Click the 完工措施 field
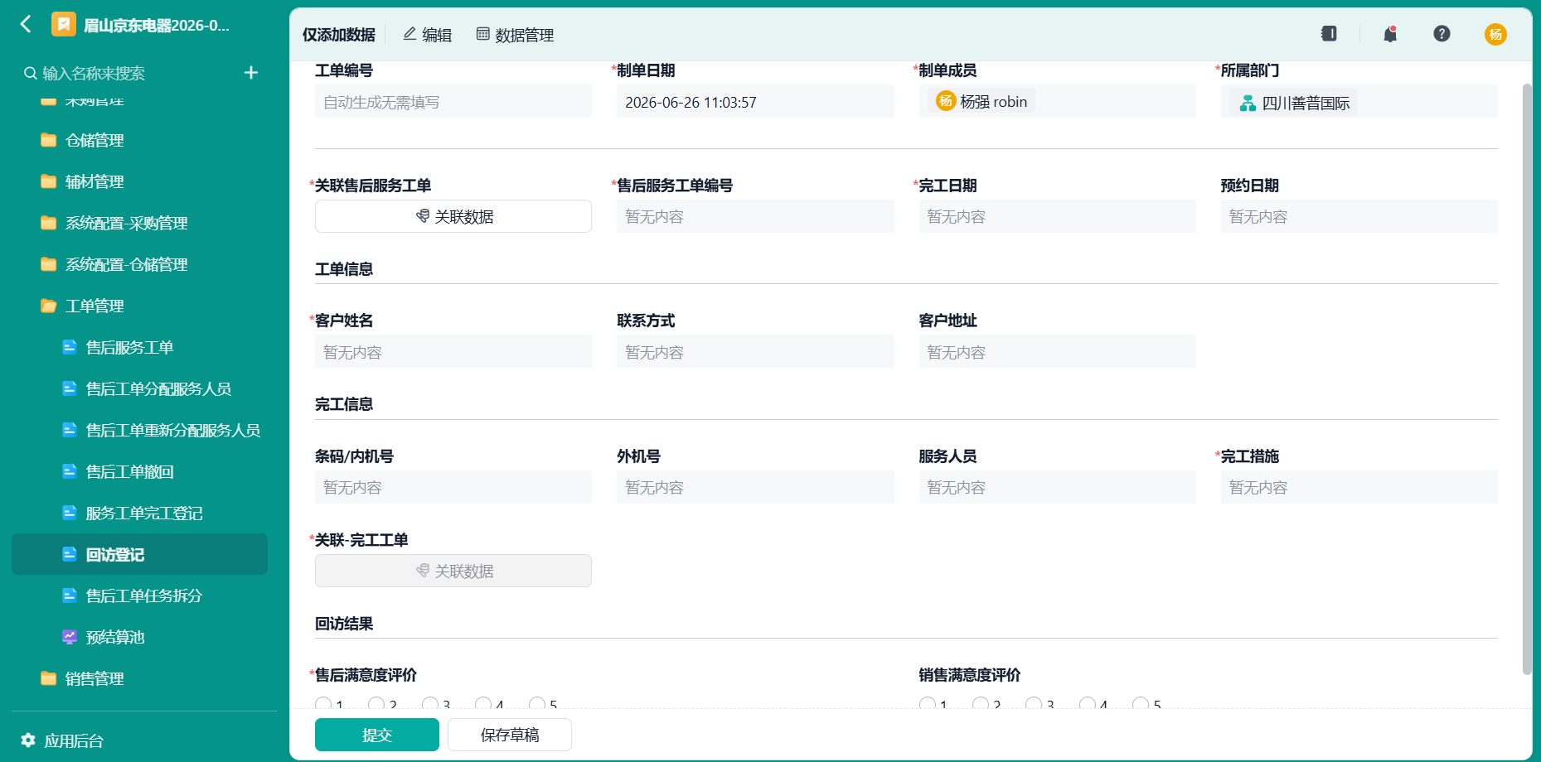The height and width of the screenshot is (762, 1541). [1359, 487]
